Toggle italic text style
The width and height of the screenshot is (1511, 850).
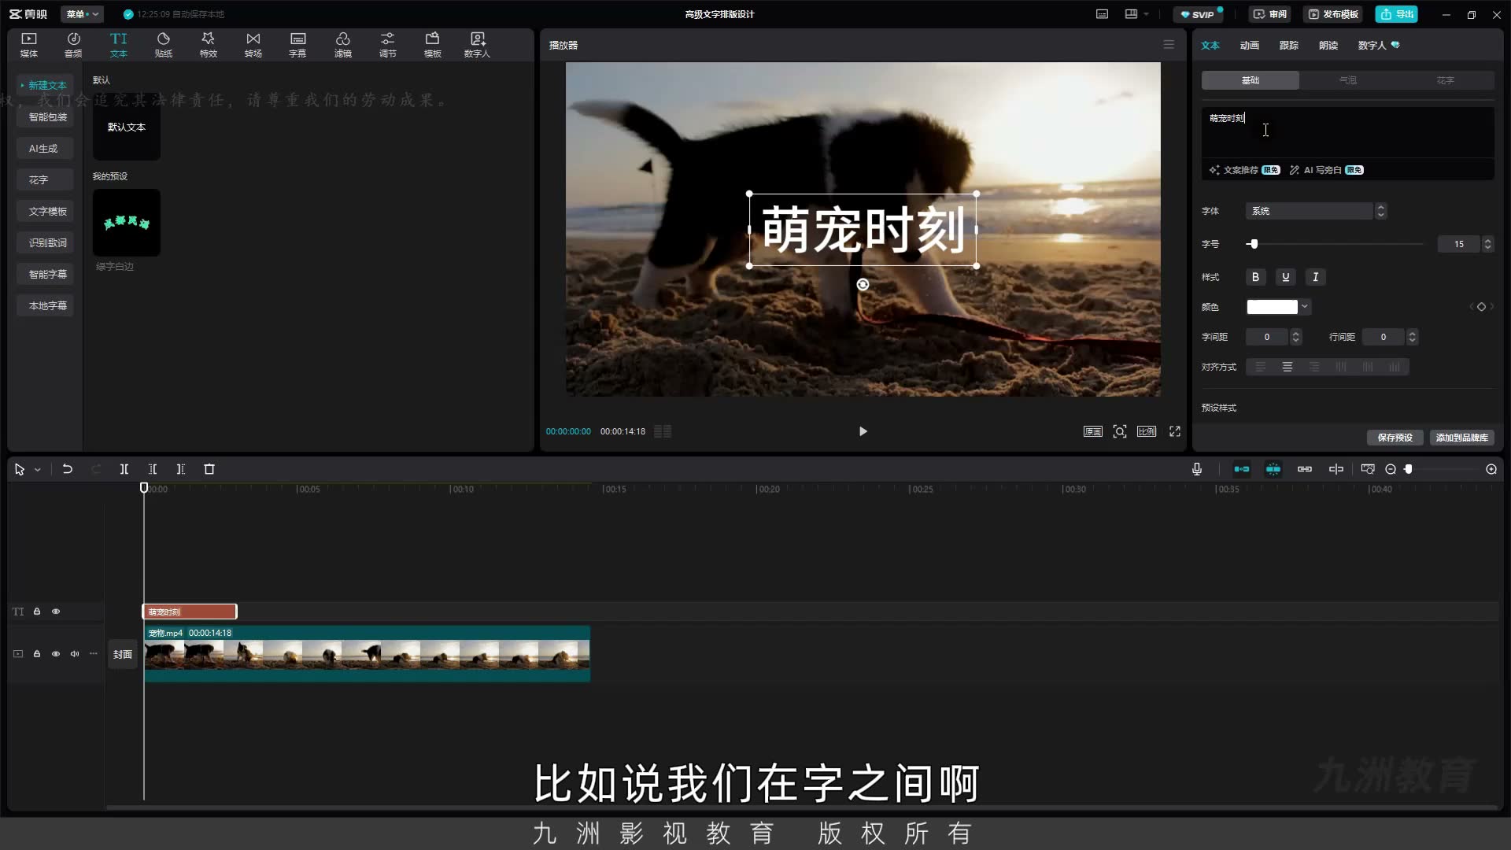click(1315, 277)
